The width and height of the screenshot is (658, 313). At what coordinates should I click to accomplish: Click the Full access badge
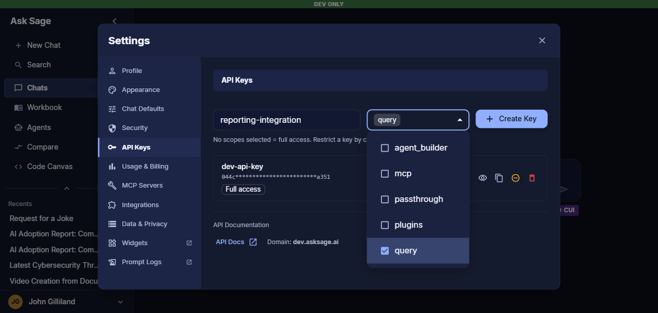click(243, 189)
